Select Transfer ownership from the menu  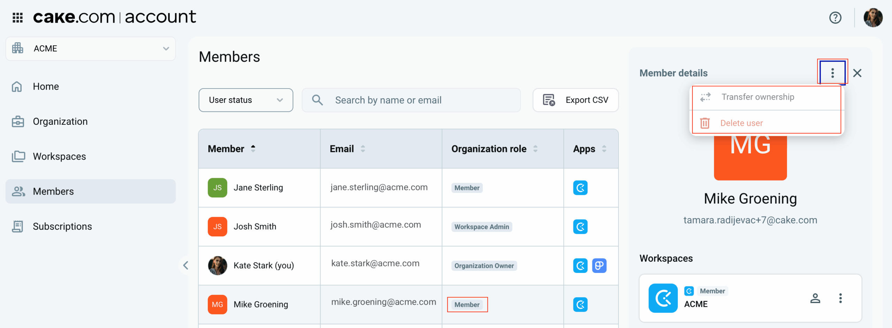coord(758,97)
